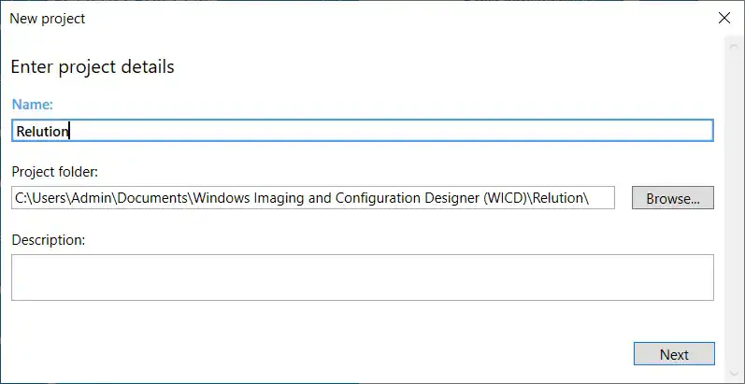Viewport: 745px width, 384px height.
Task: Open the Browse... folder picker
Action: (x=673, y=198)
